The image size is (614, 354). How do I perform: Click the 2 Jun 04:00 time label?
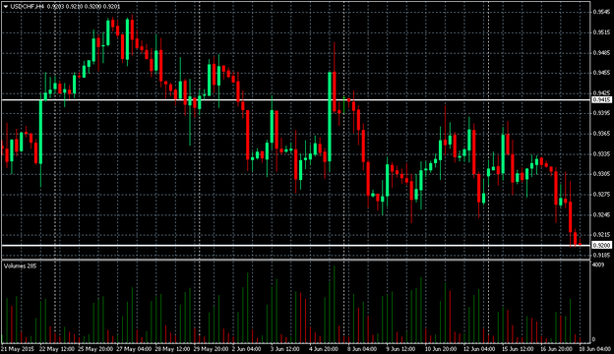[246, 349]
